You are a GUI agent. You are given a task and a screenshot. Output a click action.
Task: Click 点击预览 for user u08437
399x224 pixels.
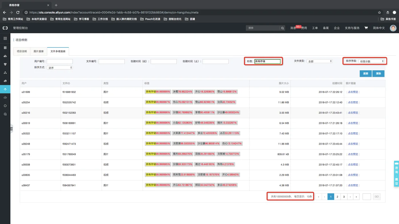point(353,185)
